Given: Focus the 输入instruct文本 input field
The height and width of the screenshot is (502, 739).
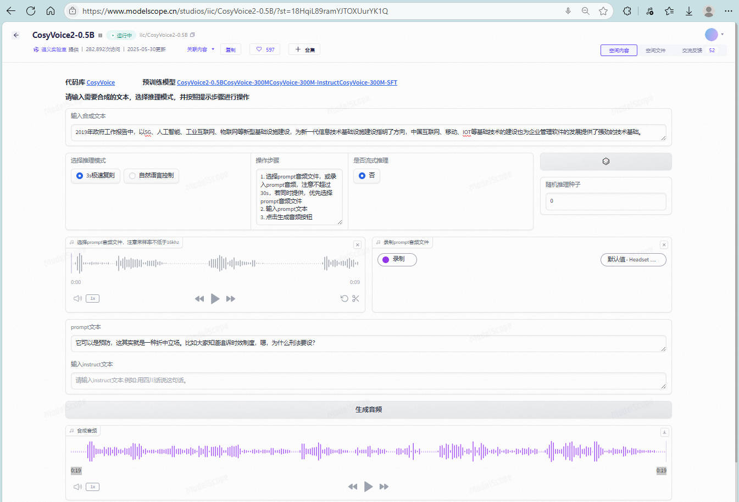Looking at the screenshot, I should (x=368, y=381).
